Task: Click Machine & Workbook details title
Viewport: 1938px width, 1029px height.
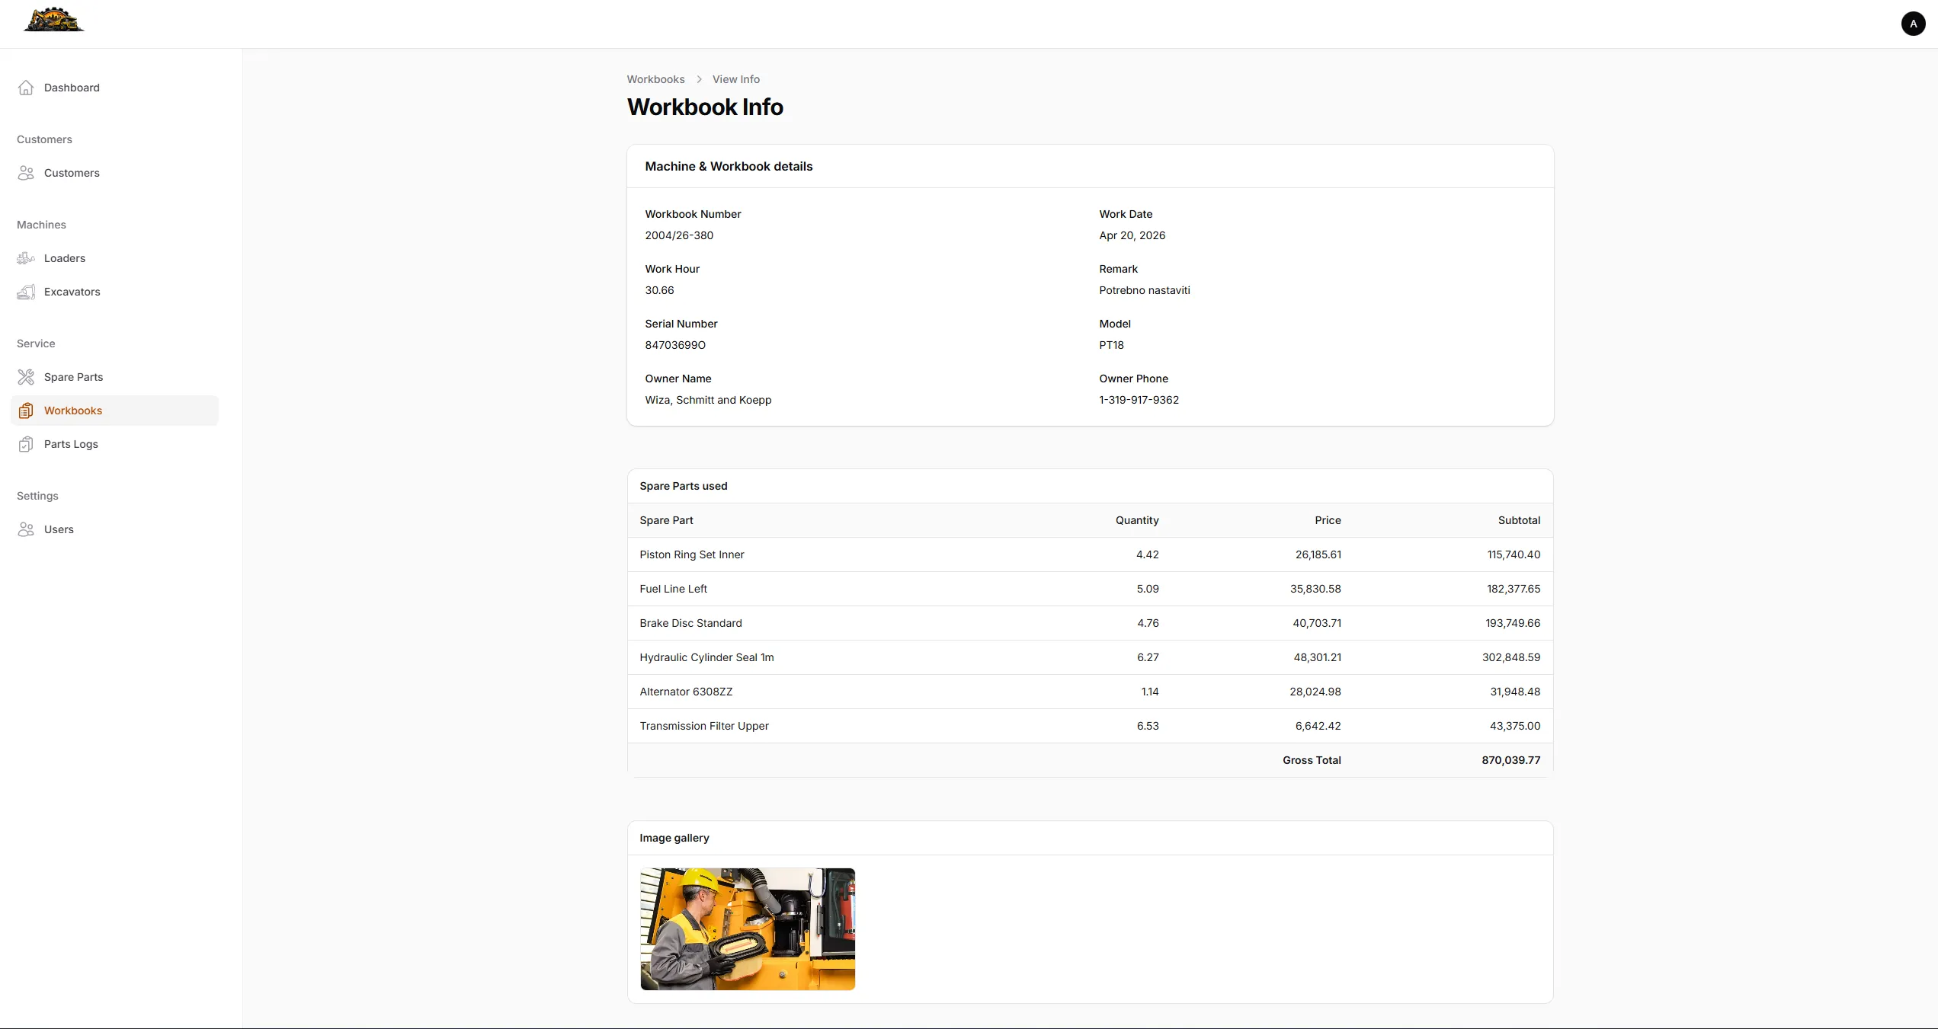Action: click(729, 166)
